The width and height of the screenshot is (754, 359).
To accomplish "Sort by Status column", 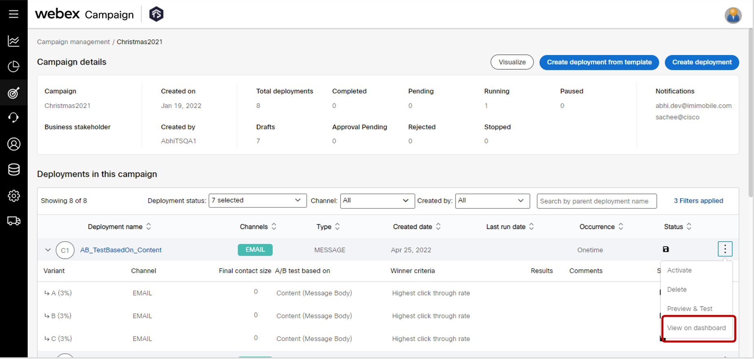I will pos(689,227).
